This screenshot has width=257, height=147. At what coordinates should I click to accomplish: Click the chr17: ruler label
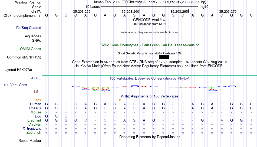[36, 11]
